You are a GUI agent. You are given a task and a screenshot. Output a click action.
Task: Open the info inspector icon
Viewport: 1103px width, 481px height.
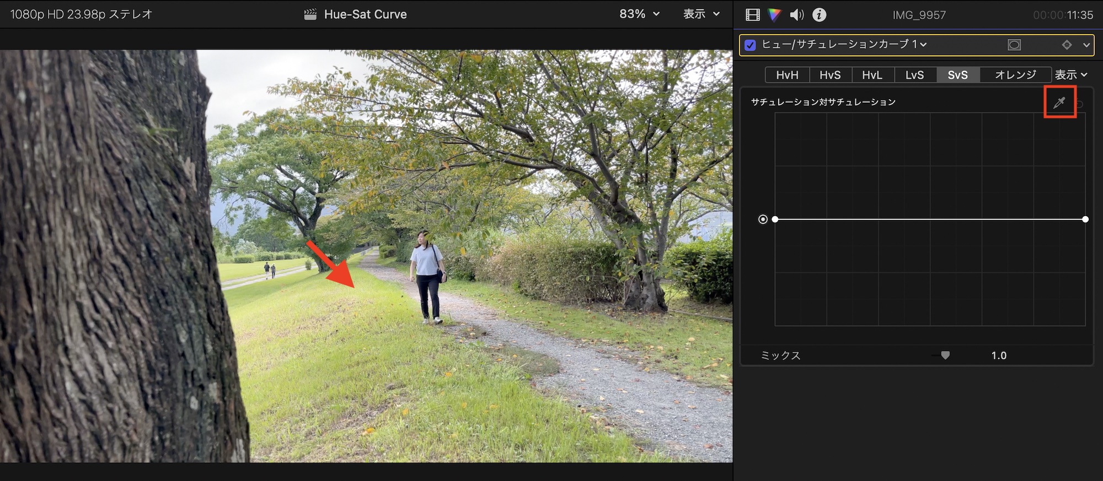(820, 15)
